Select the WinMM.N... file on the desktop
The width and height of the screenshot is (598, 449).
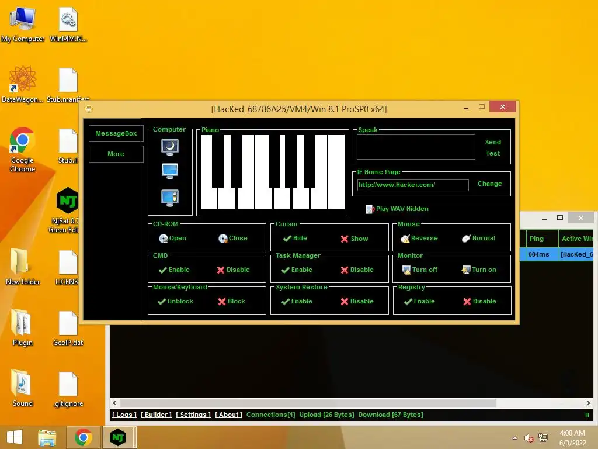(68, 24)
